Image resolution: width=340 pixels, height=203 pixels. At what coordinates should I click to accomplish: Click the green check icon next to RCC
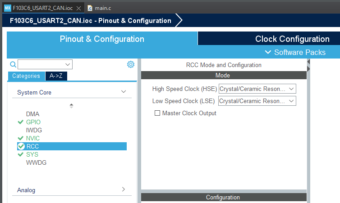[21, 146]
